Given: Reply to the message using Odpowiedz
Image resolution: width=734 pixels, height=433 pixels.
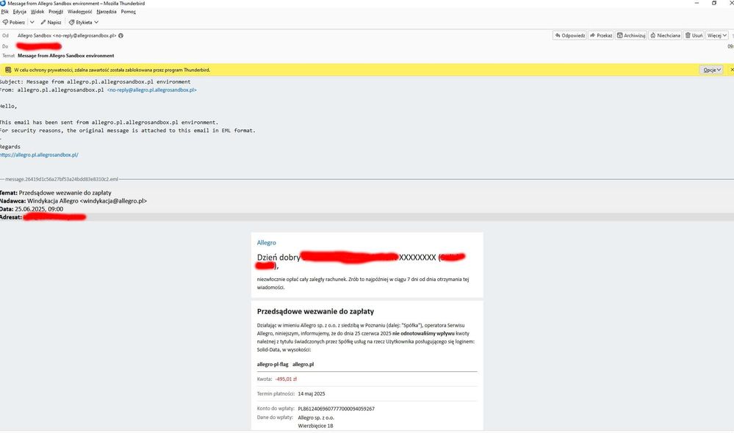Looking at the screenshot, I should coord(569,35).
